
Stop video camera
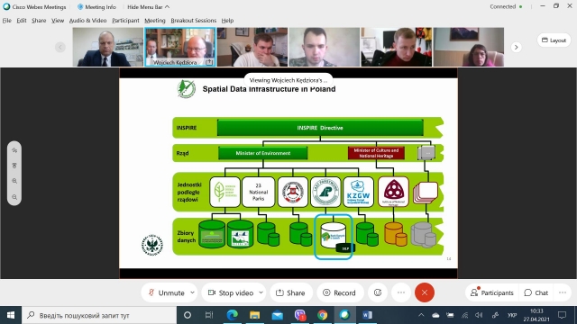(231, 292)
